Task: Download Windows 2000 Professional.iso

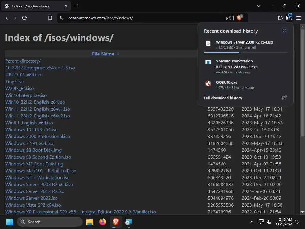Action: 38,136
